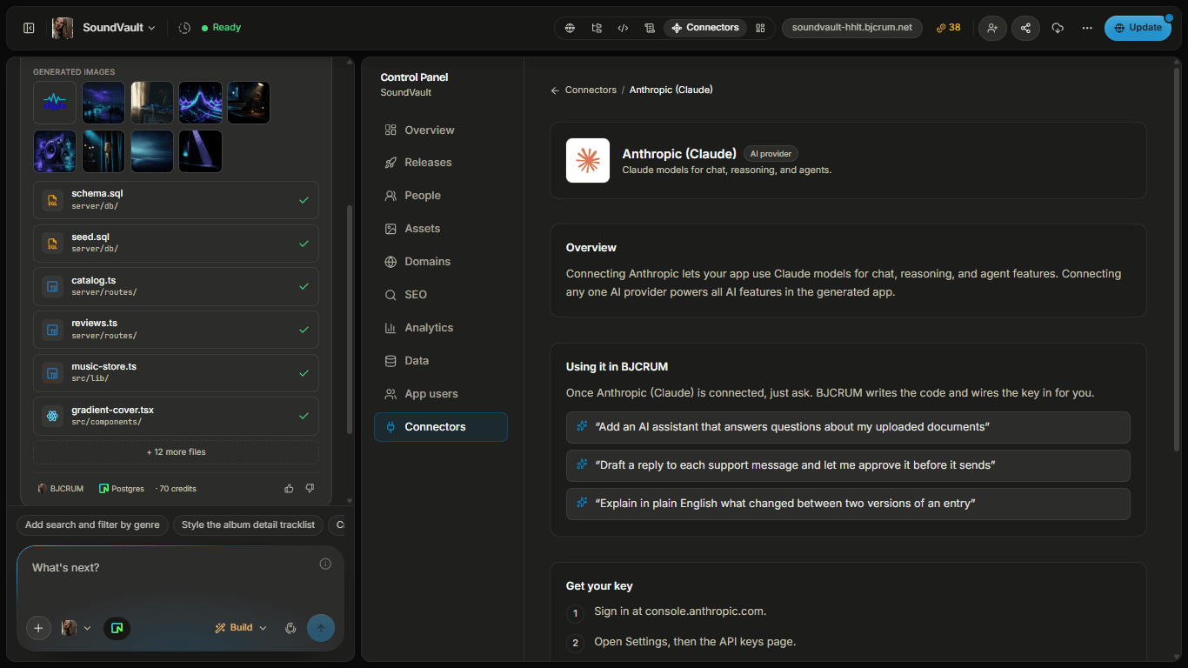Give thumbs up to the response
Screen dimensions: 1188x668
tap(289, 489)
